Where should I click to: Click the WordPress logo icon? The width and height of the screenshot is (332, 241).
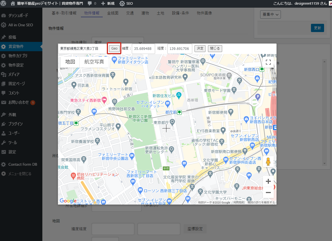tap(4, 4)
